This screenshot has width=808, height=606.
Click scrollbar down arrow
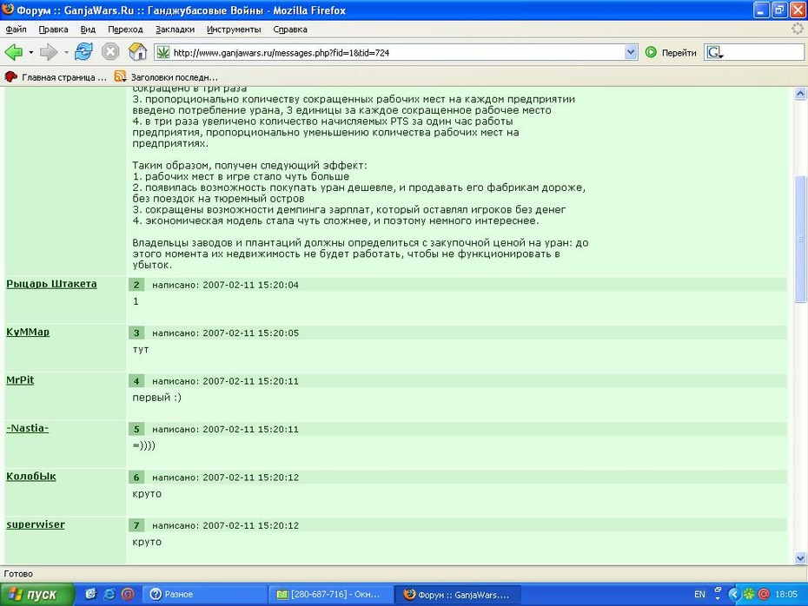point(800,557)
